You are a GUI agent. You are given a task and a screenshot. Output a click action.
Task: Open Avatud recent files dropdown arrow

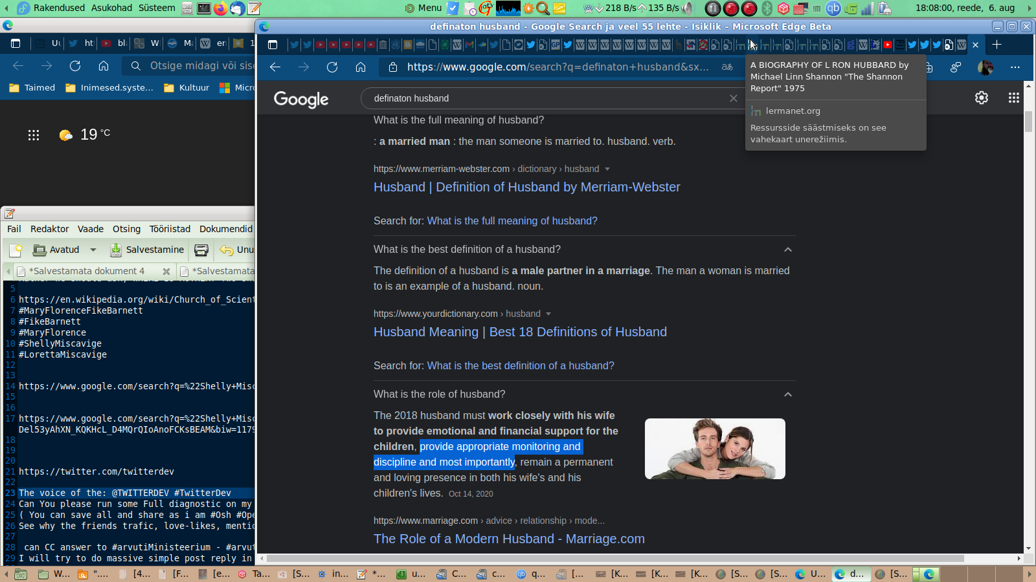pyautogui.click(x=93, y=250)
